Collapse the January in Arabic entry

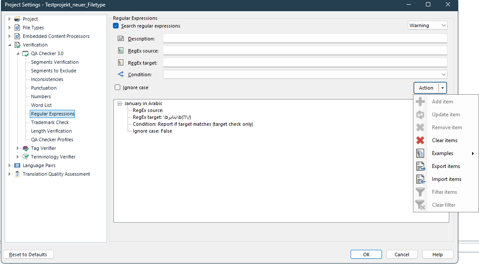point(119,103)
